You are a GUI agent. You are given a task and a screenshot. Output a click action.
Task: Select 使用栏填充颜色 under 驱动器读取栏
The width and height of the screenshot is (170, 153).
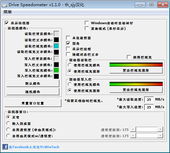click(70, 65)
